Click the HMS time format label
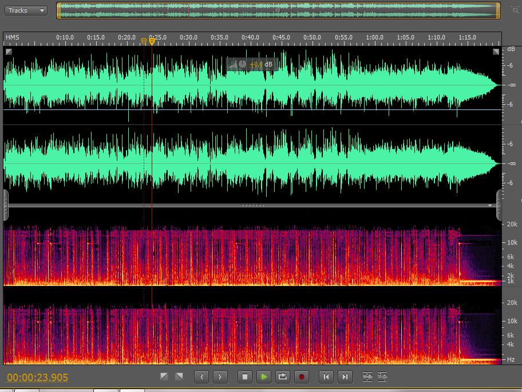Image resolution: width=522 pixels, height=392 pixels. coord(12,37)
